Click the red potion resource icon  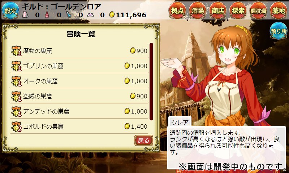47,14
